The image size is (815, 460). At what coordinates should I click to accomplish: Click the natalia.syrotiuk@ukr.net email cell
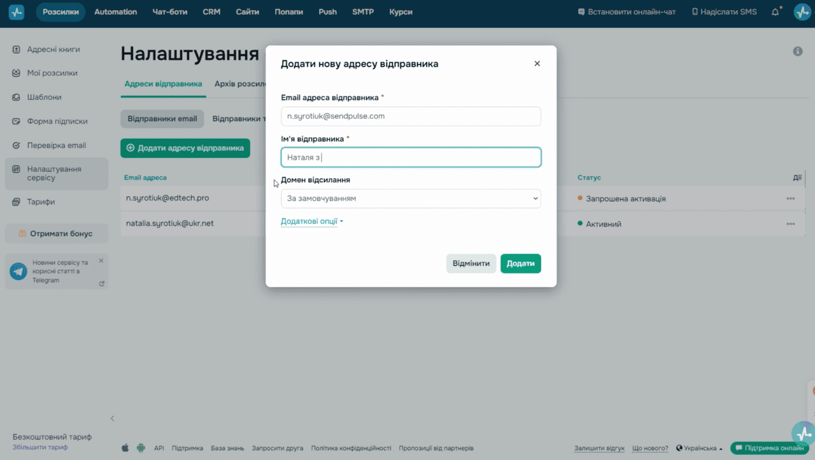tap(170, 224)
